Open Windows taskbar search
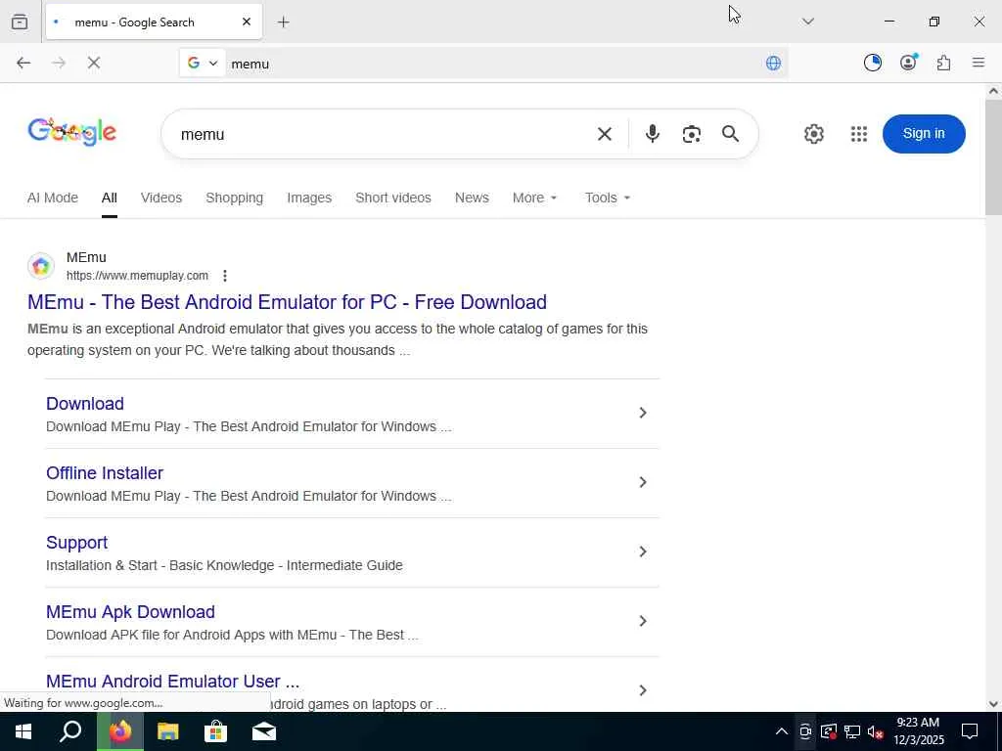The image size is (1002, 751). (x=70, y=731)
